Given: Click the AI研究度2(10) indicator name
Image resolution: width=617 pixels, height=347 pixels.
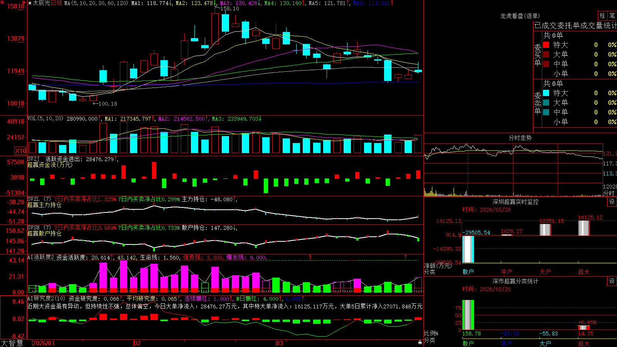Looking at the screenshot, I should (46, 298).
